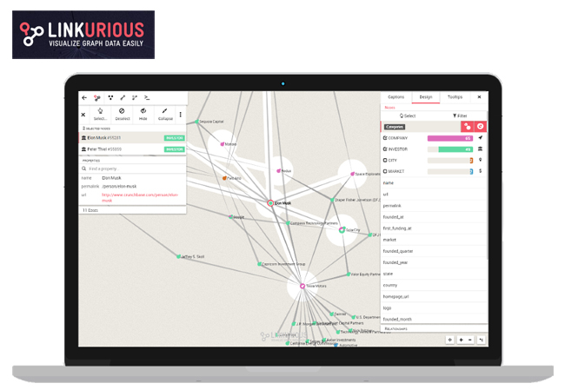Click the green INVESTOR color bar

pos(455,149)
